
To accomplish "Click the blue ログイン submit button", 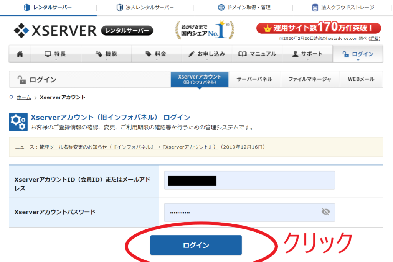I will [196, 245].
